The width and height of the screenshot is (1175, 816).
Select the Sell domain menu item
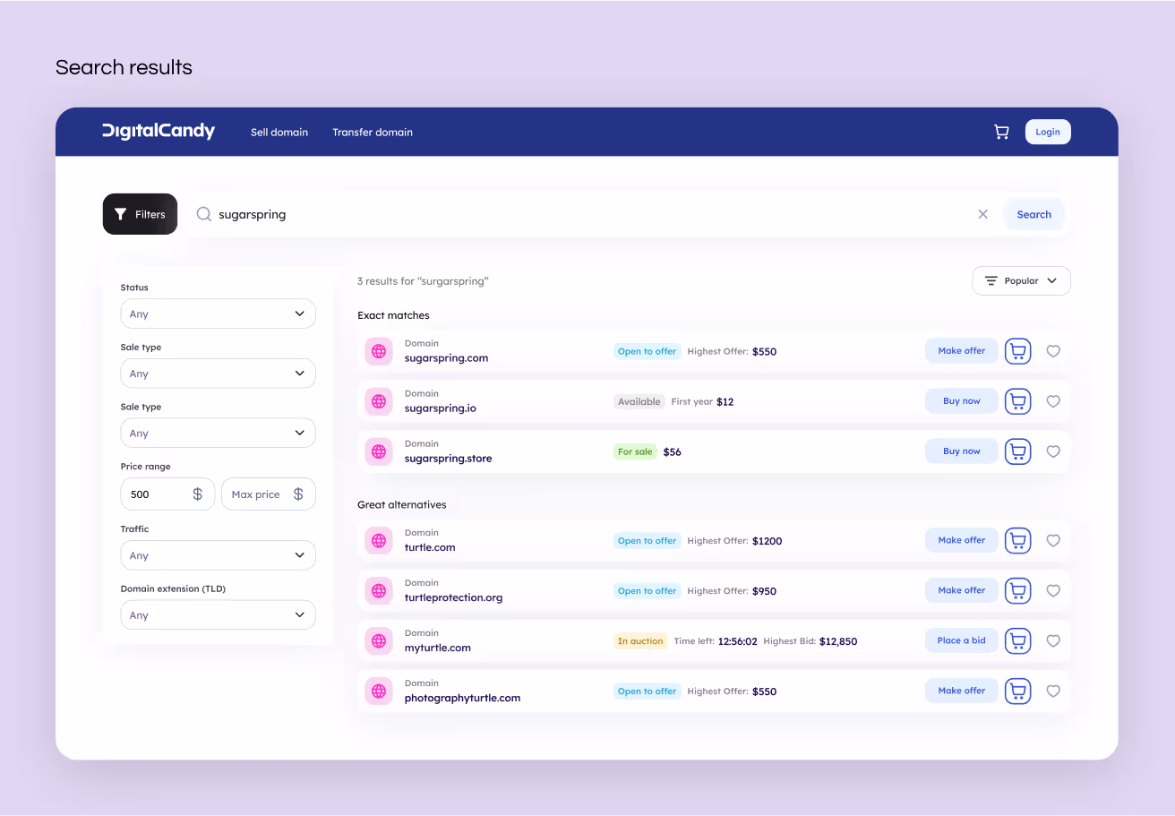point(279,132)
